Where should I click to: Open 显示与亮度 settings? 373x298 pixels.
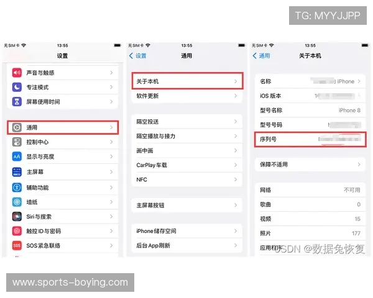63,156
